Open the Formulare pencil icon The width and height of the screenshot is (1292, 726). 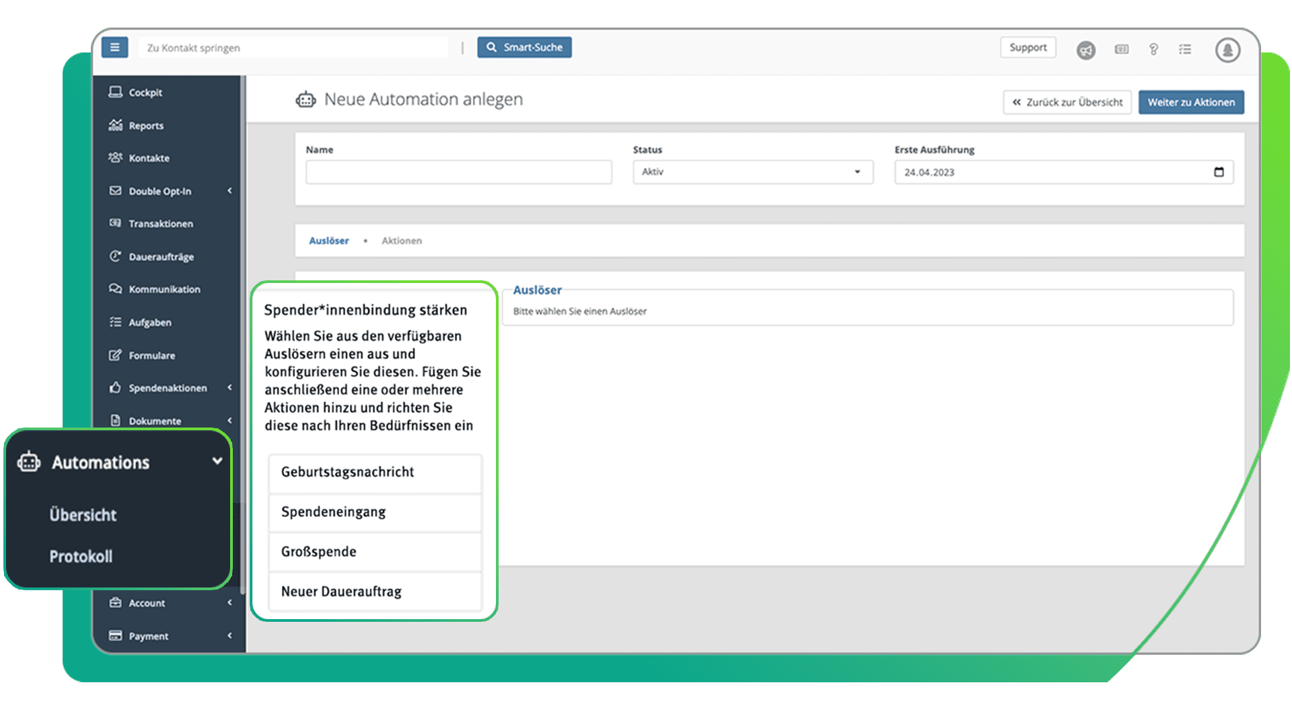(x=115, y=355)
